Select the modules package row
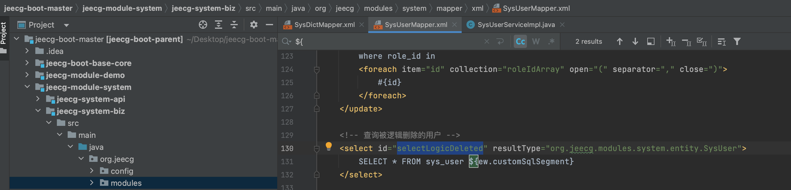Viewport: 791px width, 190px height. coord(143,183)
